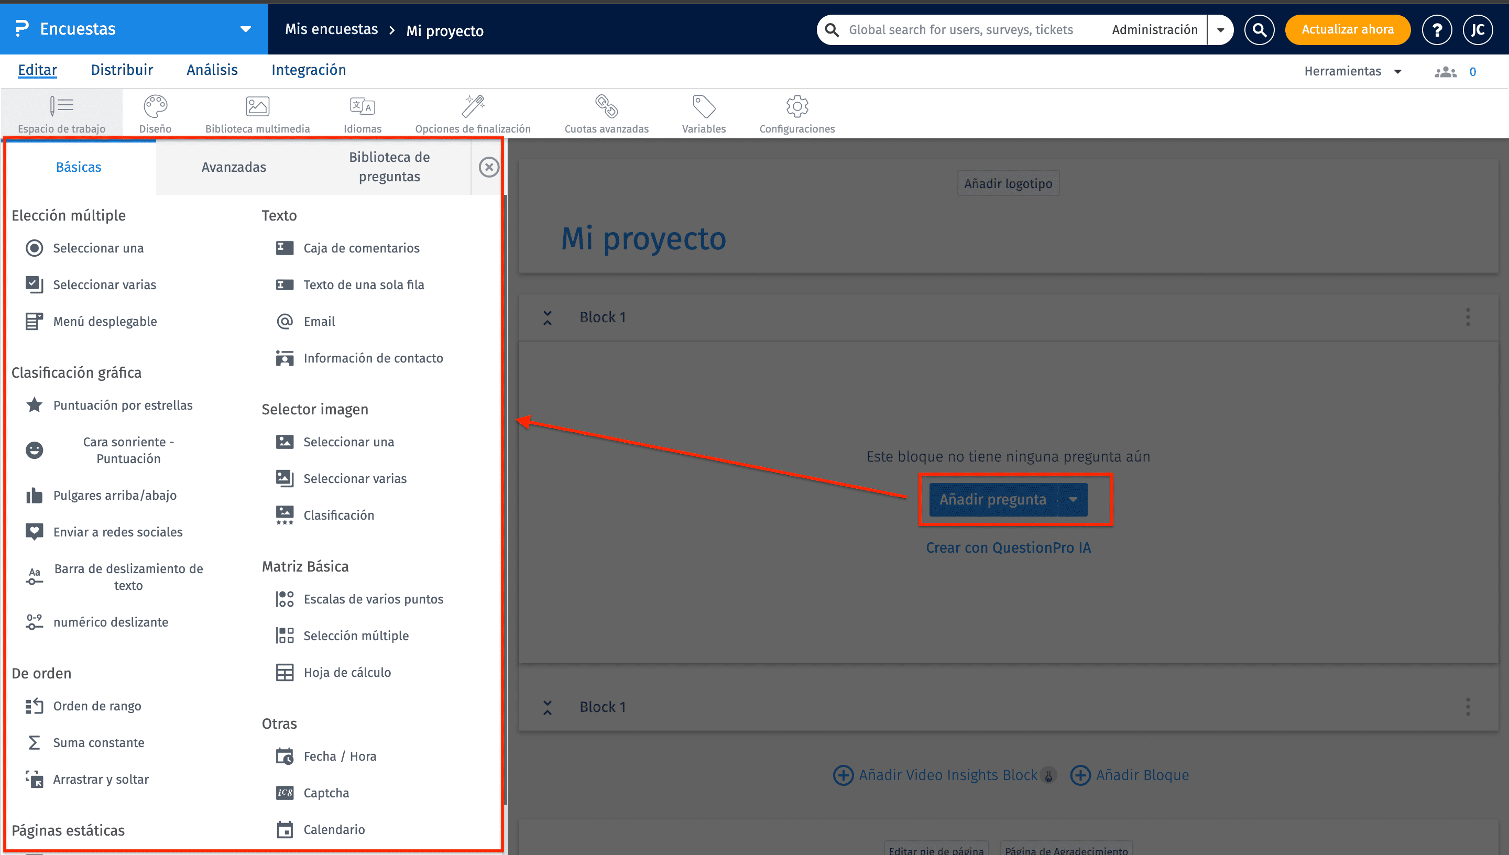The image size is (1509, 855).
Task: Open Cuotas avanzadas icon
Action: tap(606, 107)
